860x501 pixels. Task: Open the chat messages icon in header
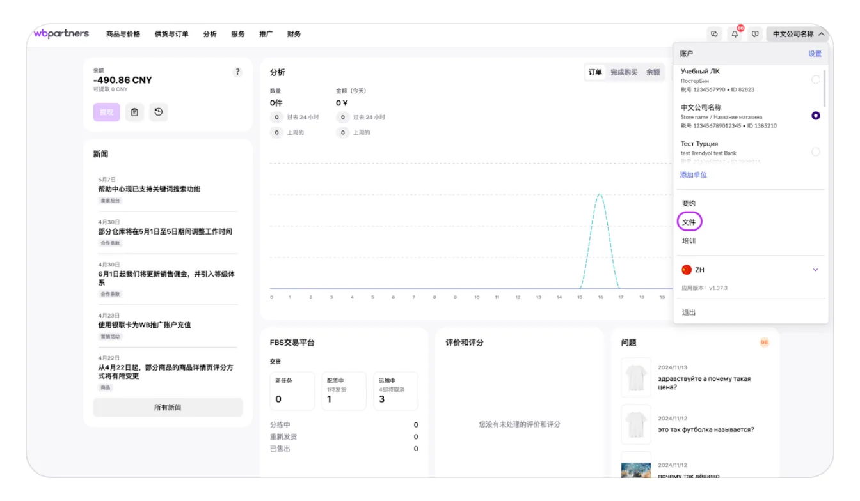[714, 34]
